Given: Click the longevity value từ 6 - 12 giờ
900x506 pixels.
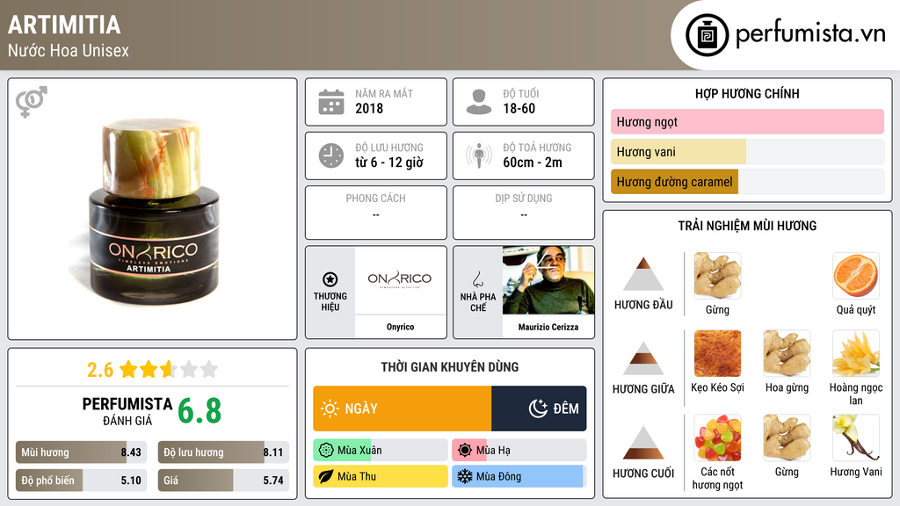Looking at the screenshot, I should [x=389, y=163].
